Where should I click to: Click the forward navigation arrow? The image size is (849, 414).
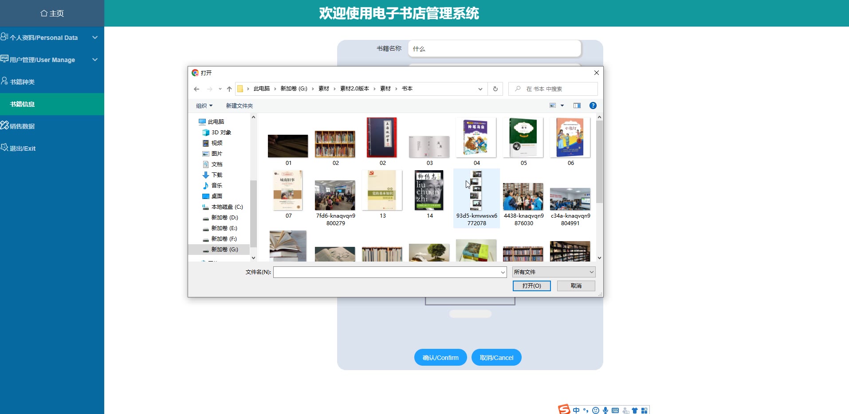[209, 89]
